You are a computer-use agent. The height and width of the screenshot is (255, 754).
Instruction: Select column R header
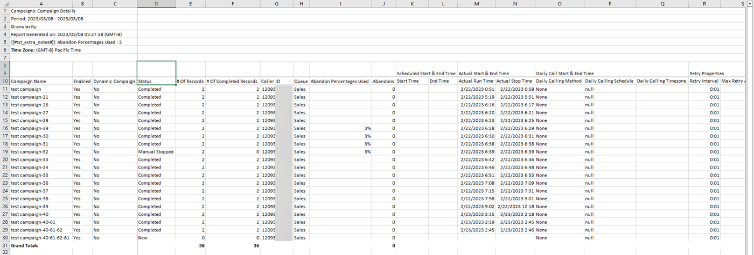tap(704, 3)
